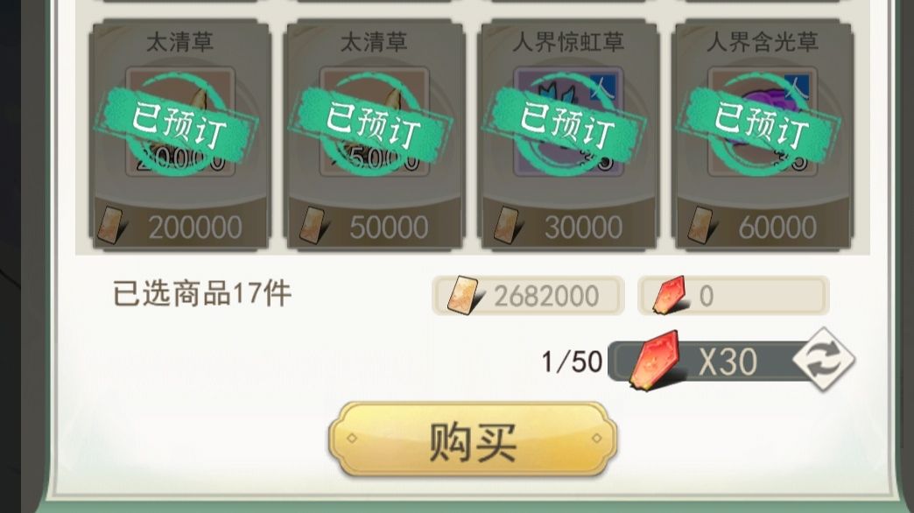Click the red ticket icon with 0 balance
Image resolution: width=914 pixels, height=513 pixels.
pyautogui.click(x=669, y=295)
